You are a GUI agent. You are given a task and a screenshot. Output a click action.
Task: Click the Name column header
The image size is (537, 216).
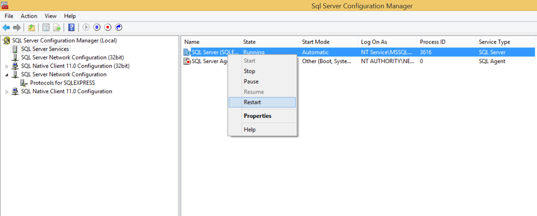click(211, 42)
